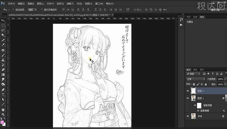Toggle lock image pixels brush icon
The width and height of the screenshot is (227, 129).
coord(198,84)
